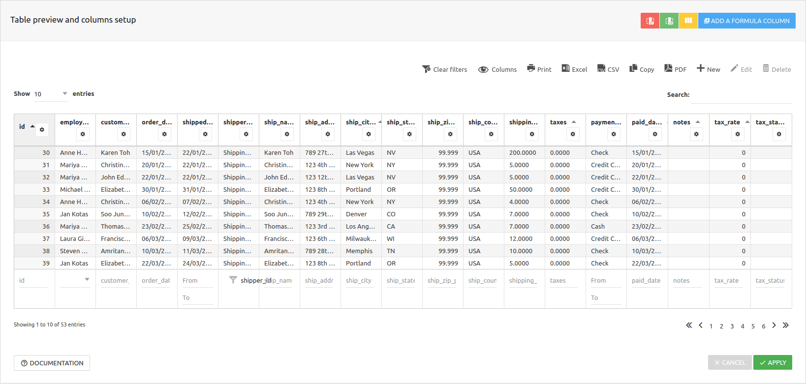This screenshot has height=384, width=806.
Task: Clear all table filters
Action: pos(445,69)
